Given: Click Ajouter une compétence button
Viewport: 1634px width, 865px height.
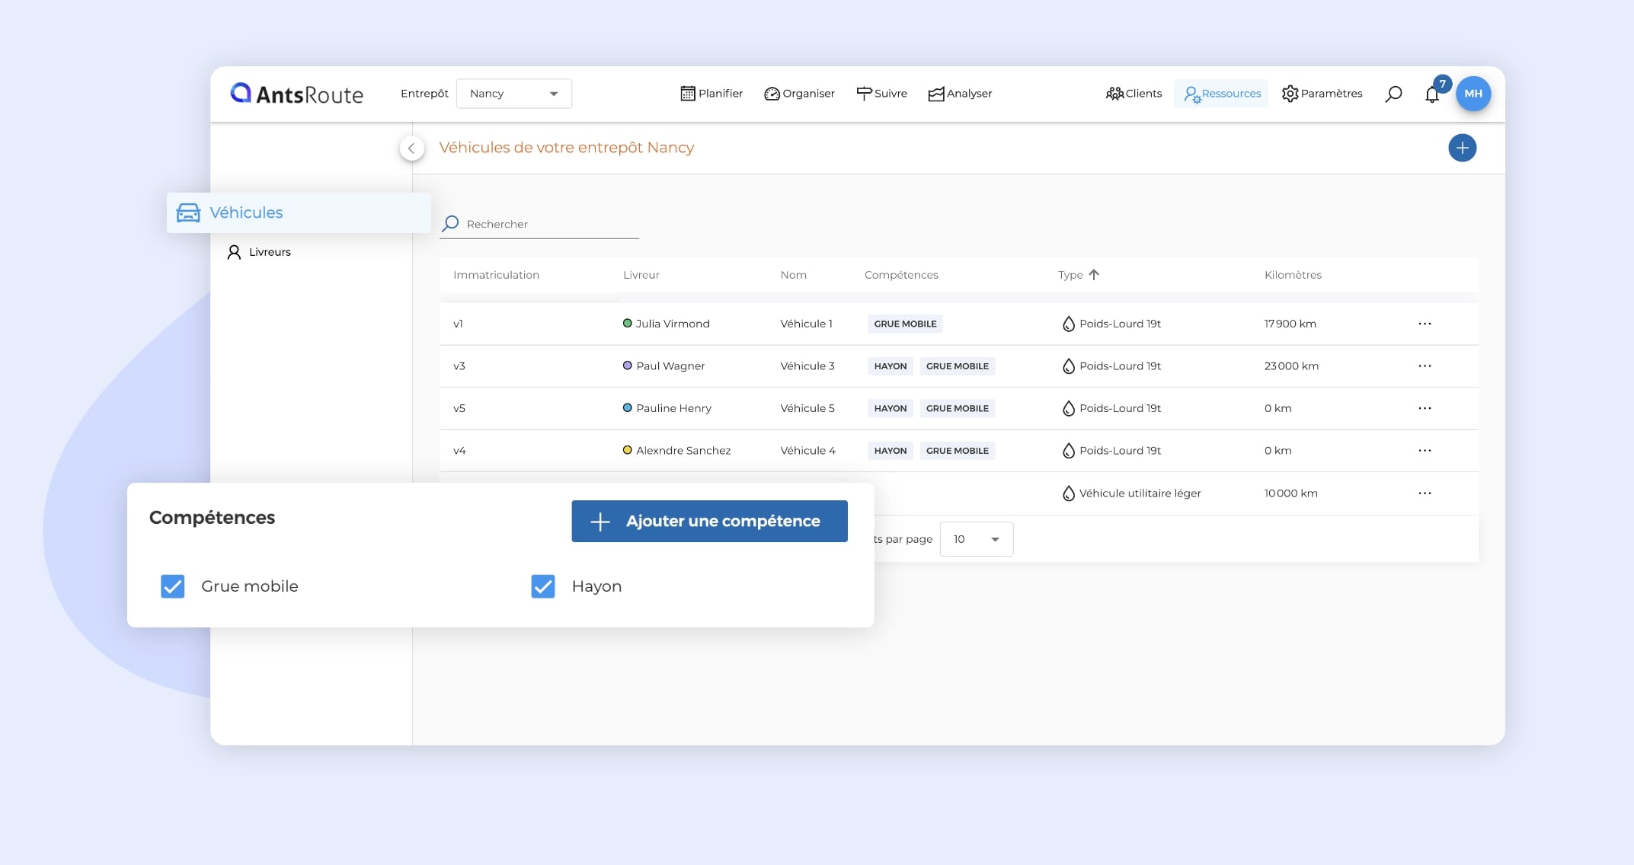Looking at the screenshot, I should [x=709, y=521].
